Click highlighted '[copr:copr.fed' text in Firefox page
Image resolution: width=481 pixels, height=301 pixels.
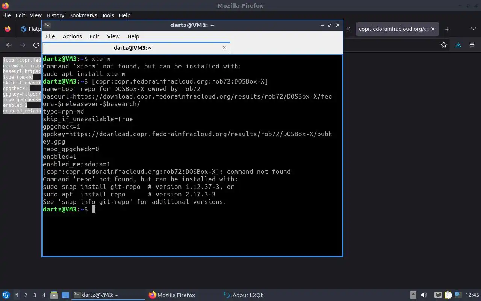coord(22,60)
